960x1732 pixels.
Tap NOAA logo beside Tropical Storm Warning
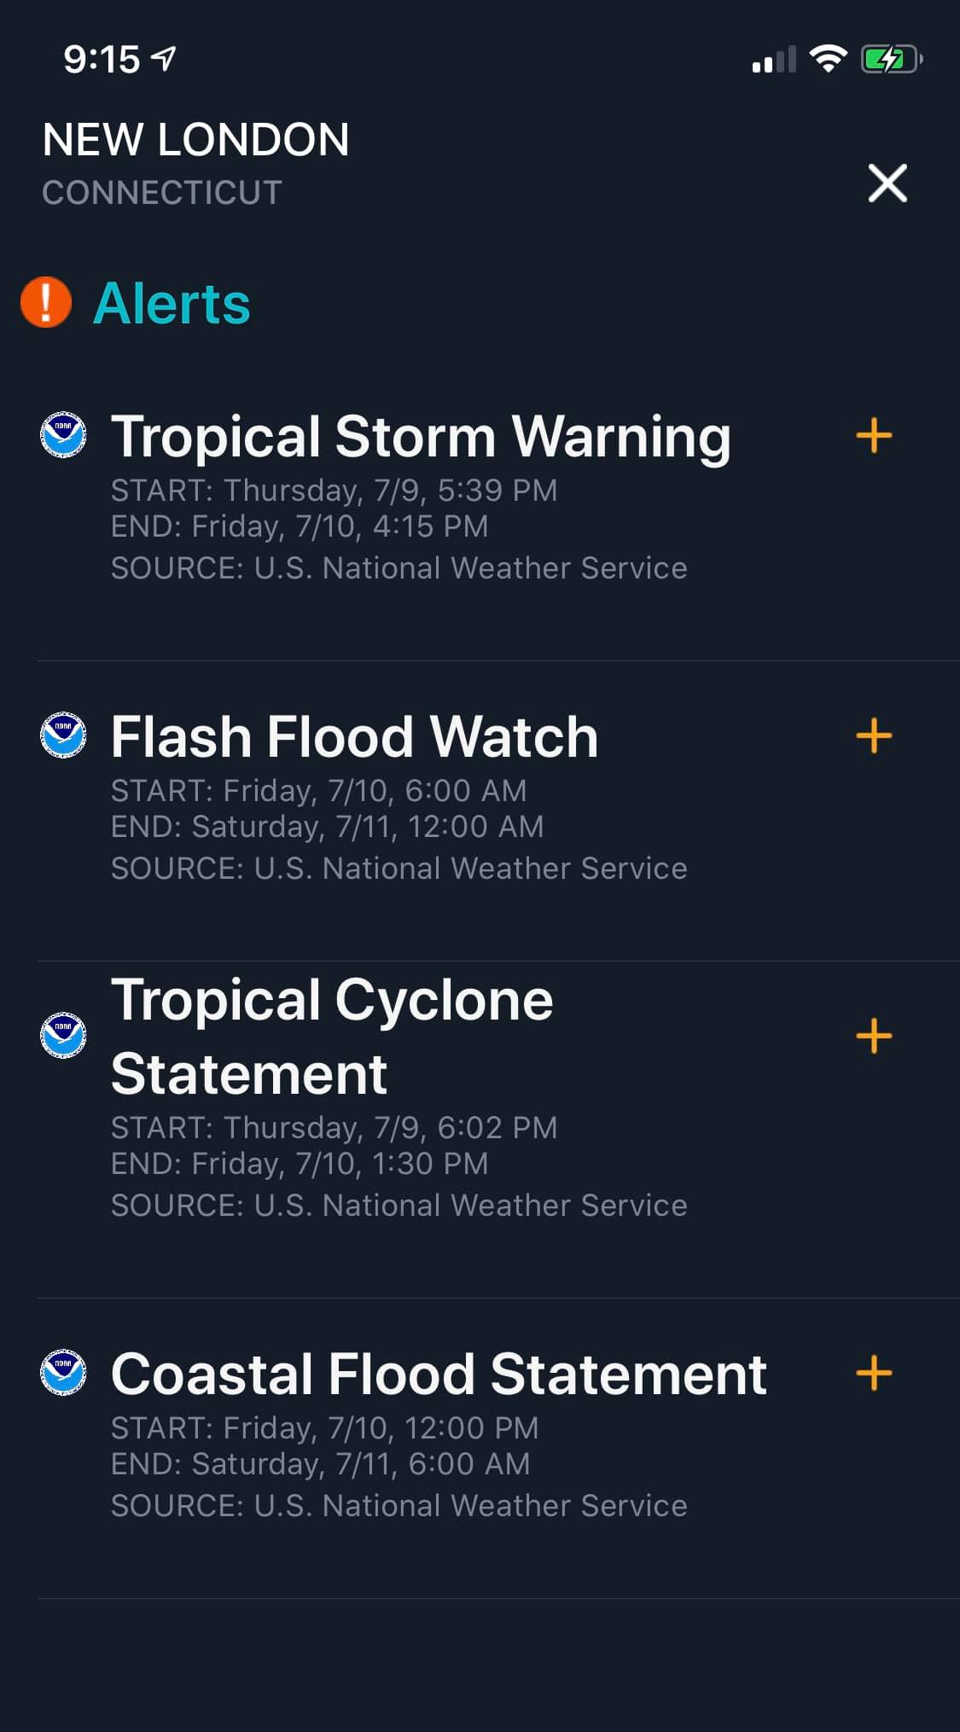pos(63,435)
